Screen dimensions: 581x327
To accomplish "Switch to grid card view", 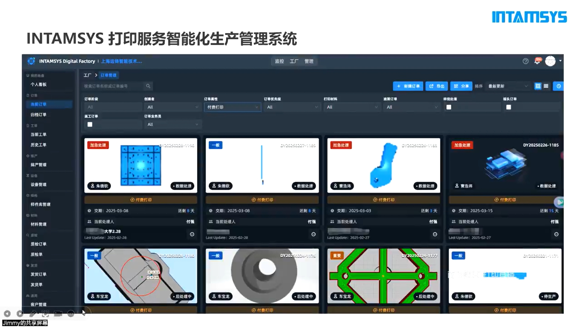I will 538,86.
